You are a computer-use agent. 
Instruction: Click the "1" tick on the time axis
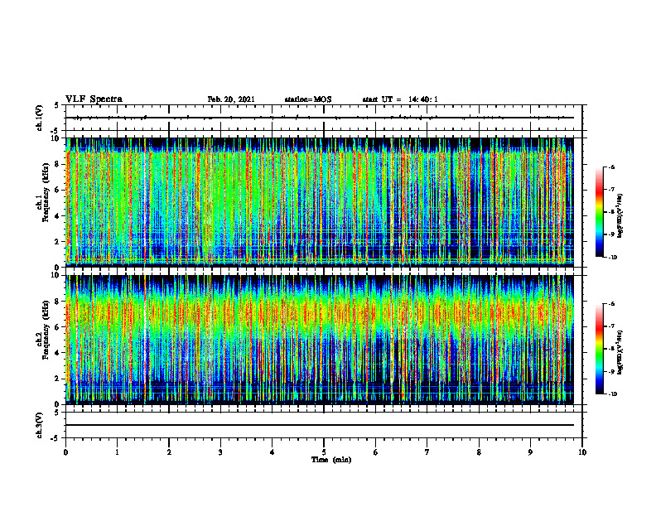pyautogui.click(x=117, y=452)
